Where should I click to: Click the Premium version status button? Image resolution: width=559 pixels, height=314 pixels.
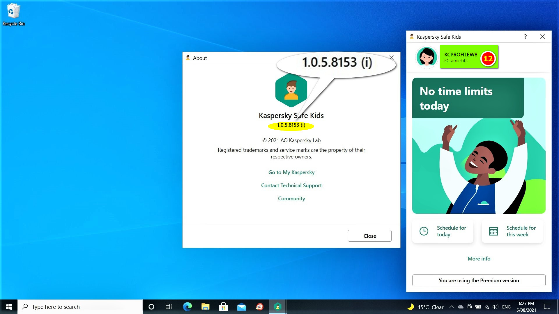tap(479, 281)
